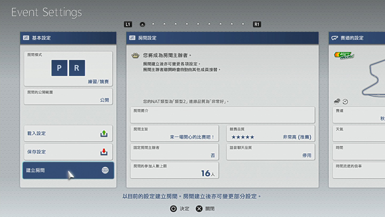The height and width of the screenshot is (217, 385).
Task: Toggle 固定房間主辦者 setting showing 否
Action: pyautogui.click(x=174, y=152)
